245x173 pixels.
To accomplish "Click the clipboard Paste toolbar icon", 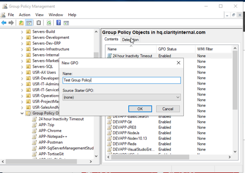I will tap(38, 23).
